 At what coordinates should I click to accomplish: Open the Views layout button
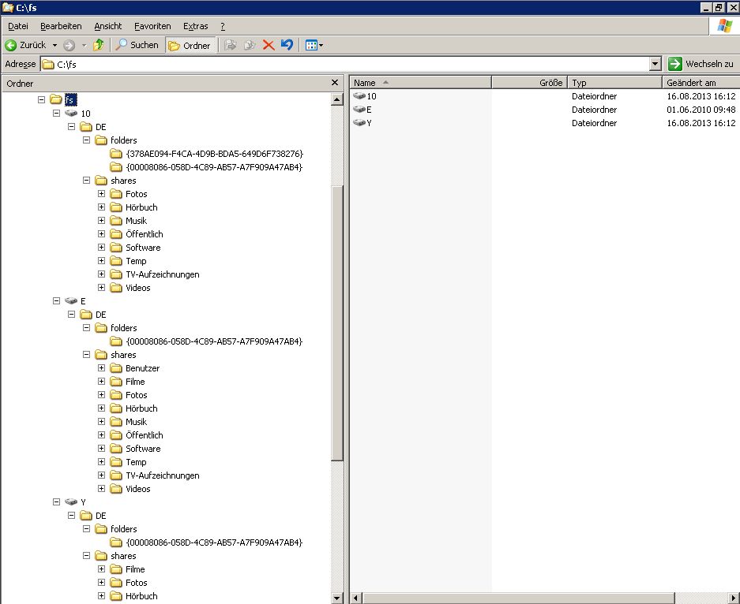point(314,45)
